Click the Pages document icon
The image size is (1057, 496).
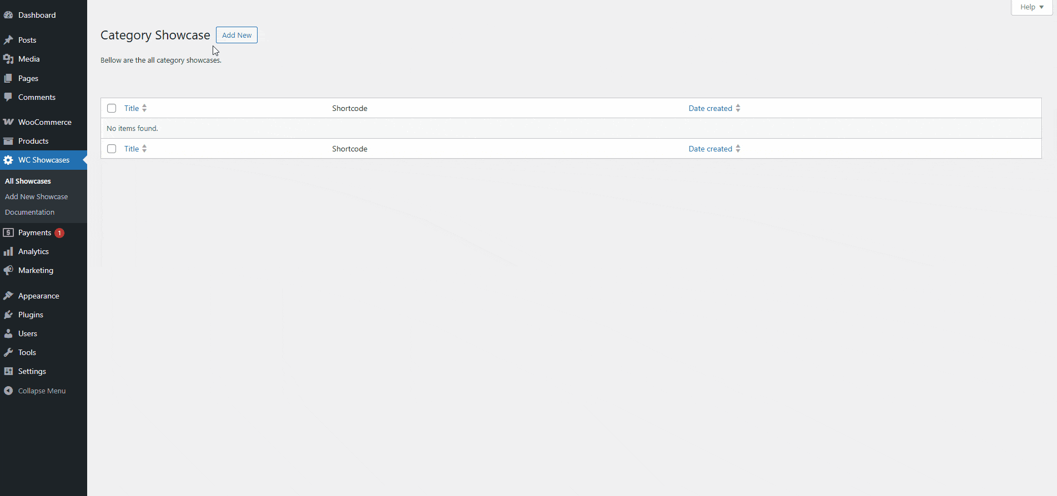(x=8, y=78)
